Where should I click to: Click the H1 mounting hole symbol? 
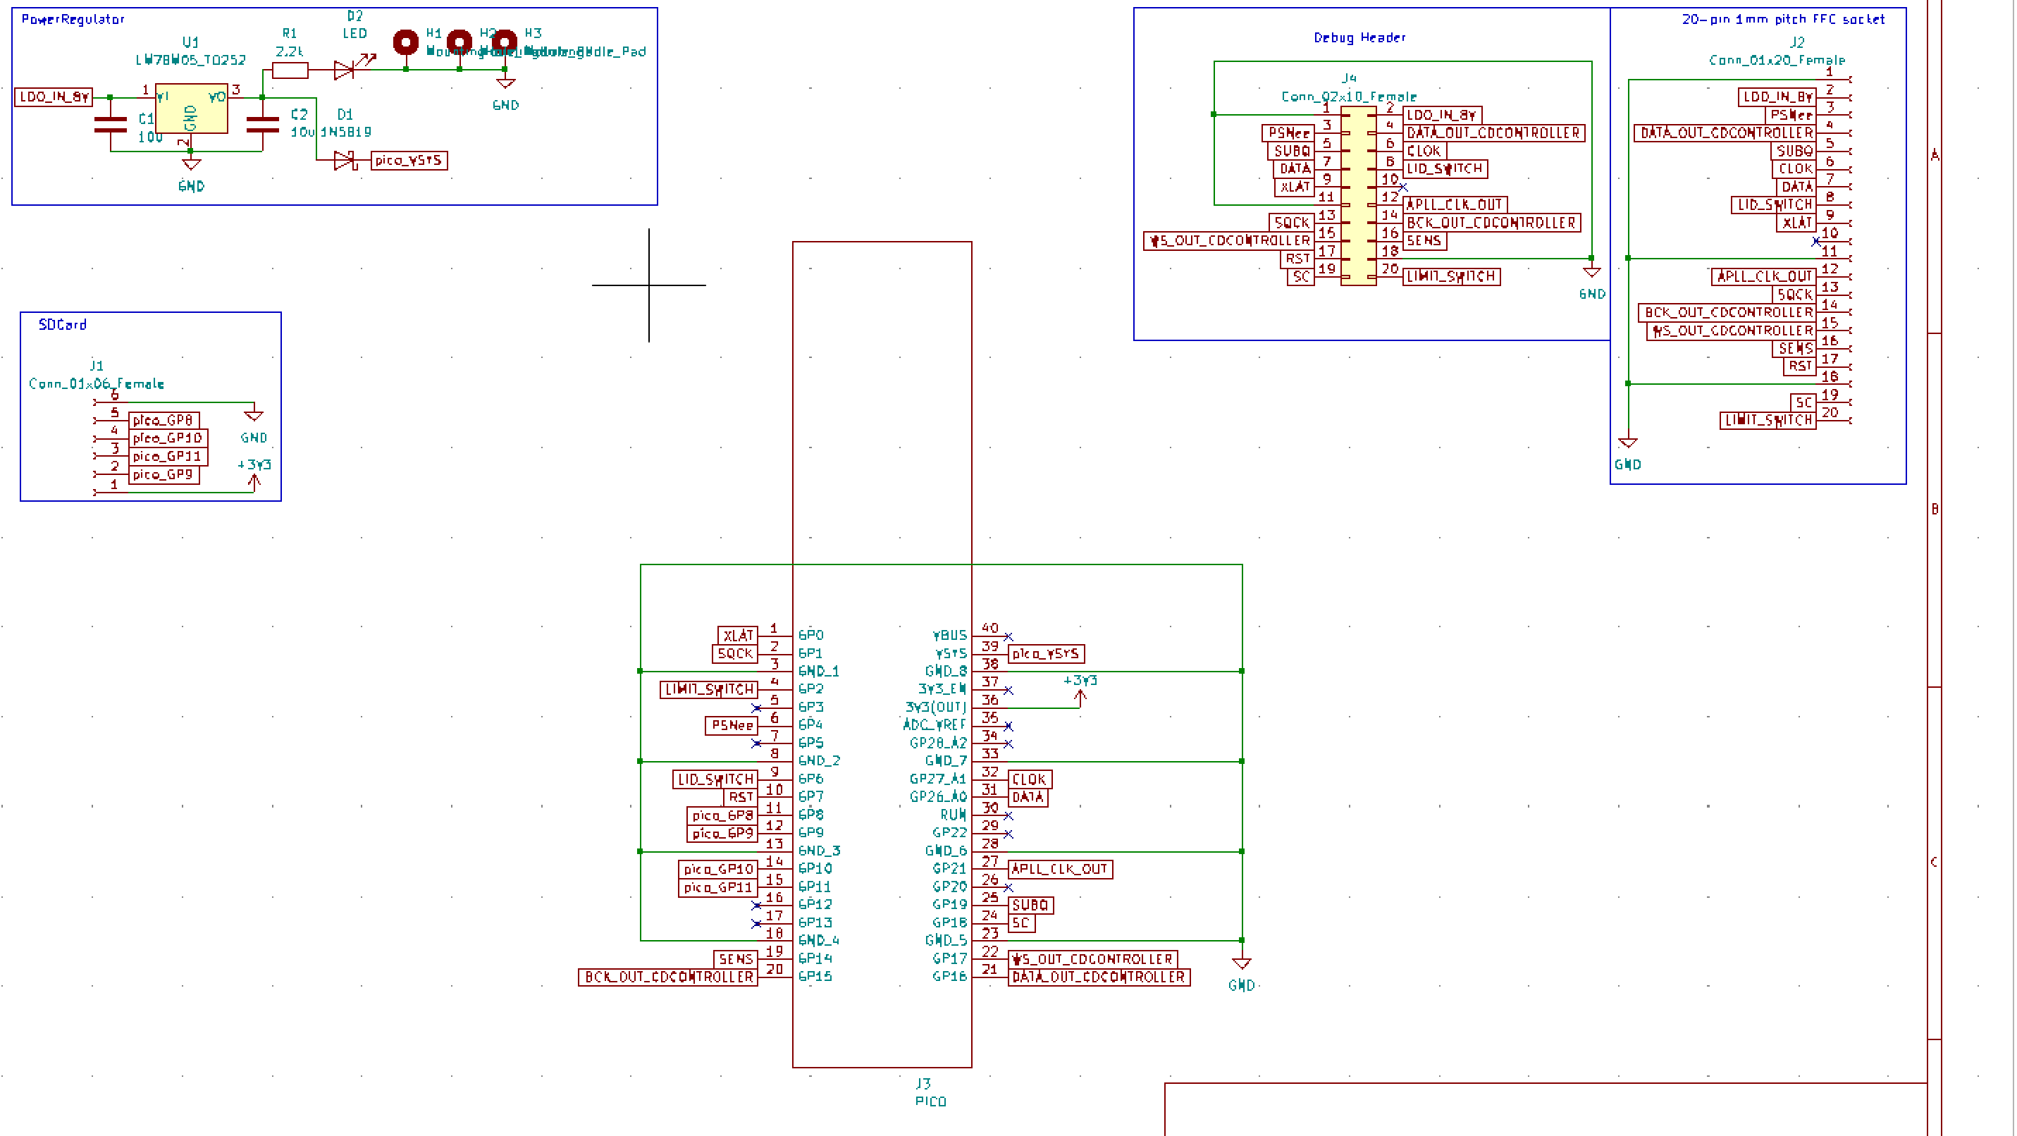pos(406,42)
